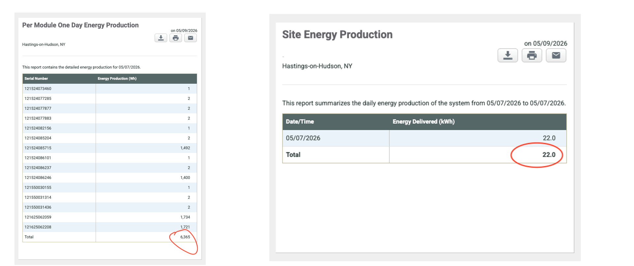Image resolution: width=634 pixels, height=266 pixels.
Task: Click the module report 'on 05/09/2026' date
Action: [x=184, y=31]
